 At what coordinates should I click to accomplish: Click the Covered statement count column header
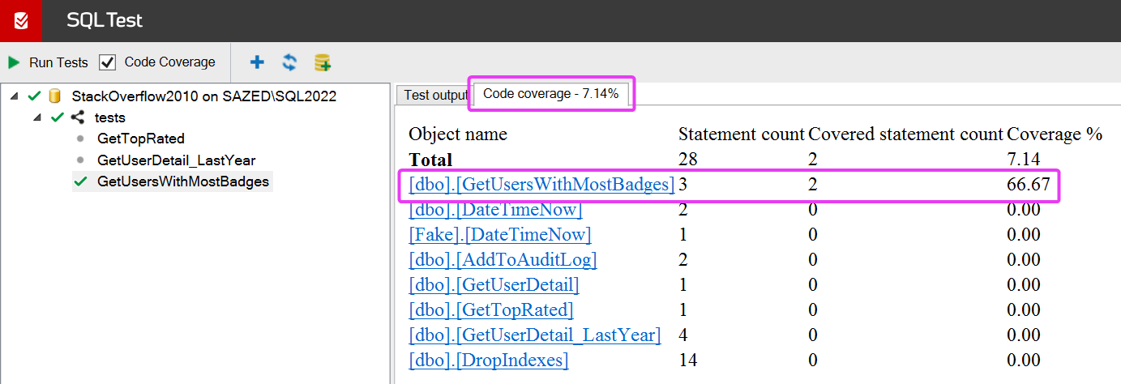point(906,134)
